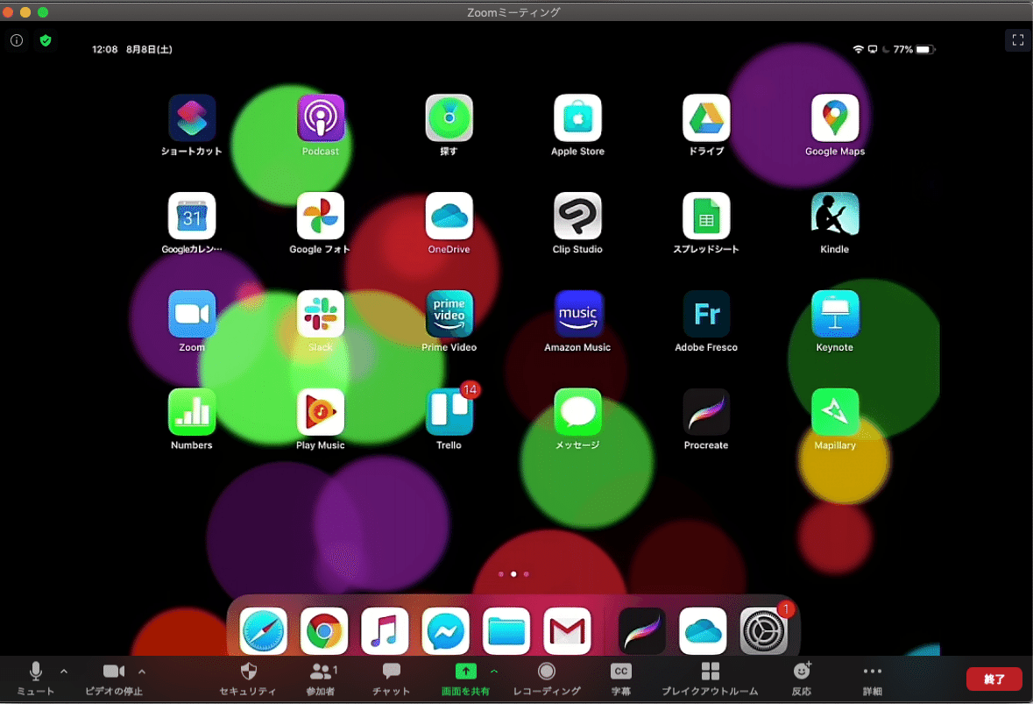Open the Shortcuts (ショートカット) app
Viewport: 1033px width, 704px height.
click(x=192, y=118)
